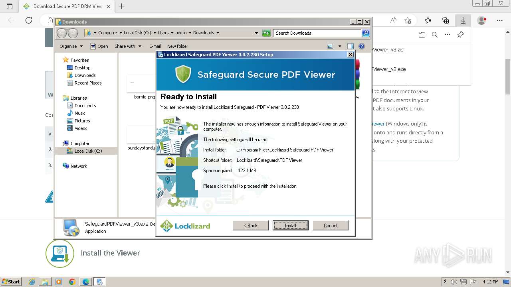This screenshot has height=287, width=511.
Task: Select Computer in the address breadcrumb
Action: [107, 33]
